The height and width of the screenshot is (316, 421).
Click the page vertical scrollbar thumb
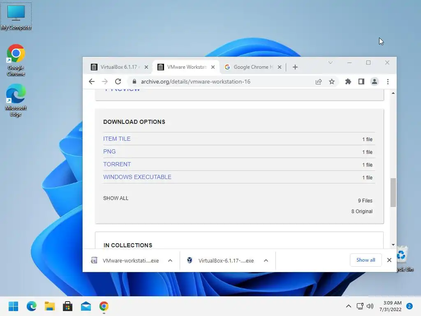pyautogui.click(x=393, y=193)
